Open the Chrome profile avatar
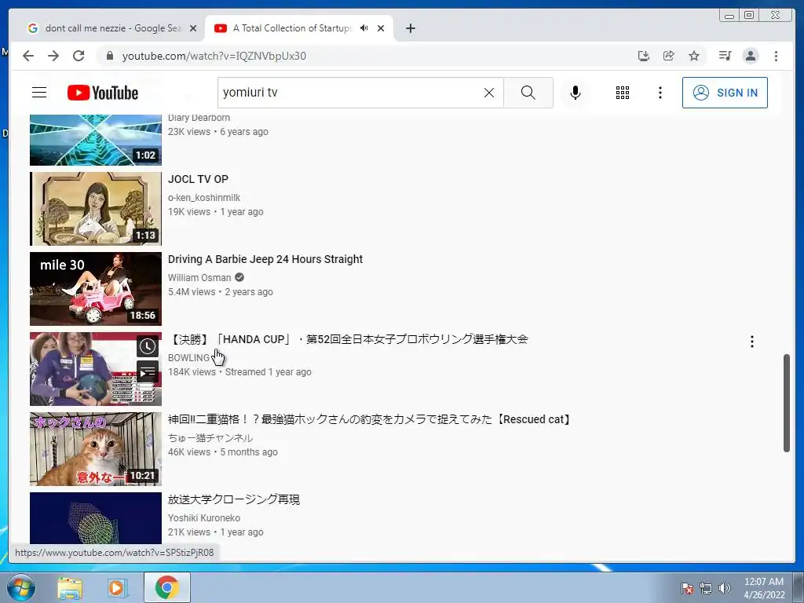 point(750,56)
